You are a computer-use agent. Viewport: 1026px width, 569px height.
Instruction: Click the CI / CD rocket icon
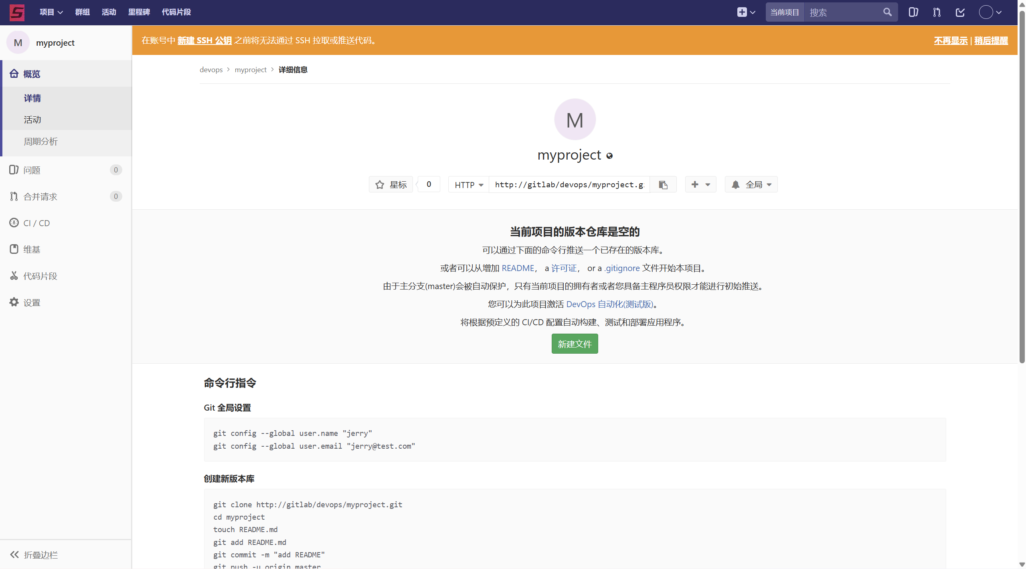(14, 223)
